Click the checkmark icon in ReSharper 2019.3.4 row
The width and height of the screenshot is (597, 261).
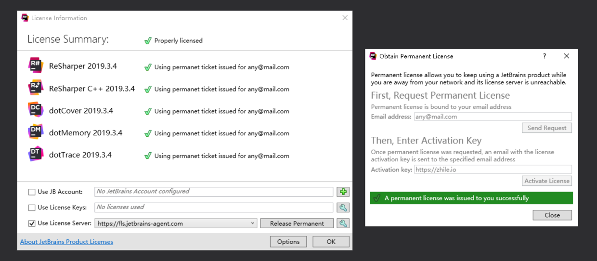pos(148,67)
